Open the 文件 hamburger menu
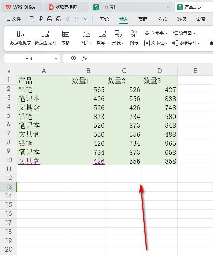 coord(14,19)
